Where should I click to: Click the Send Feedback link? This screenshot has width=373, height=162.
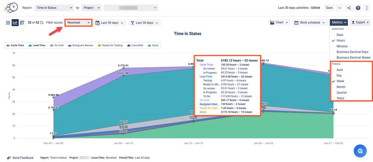(x=23, y=158)
